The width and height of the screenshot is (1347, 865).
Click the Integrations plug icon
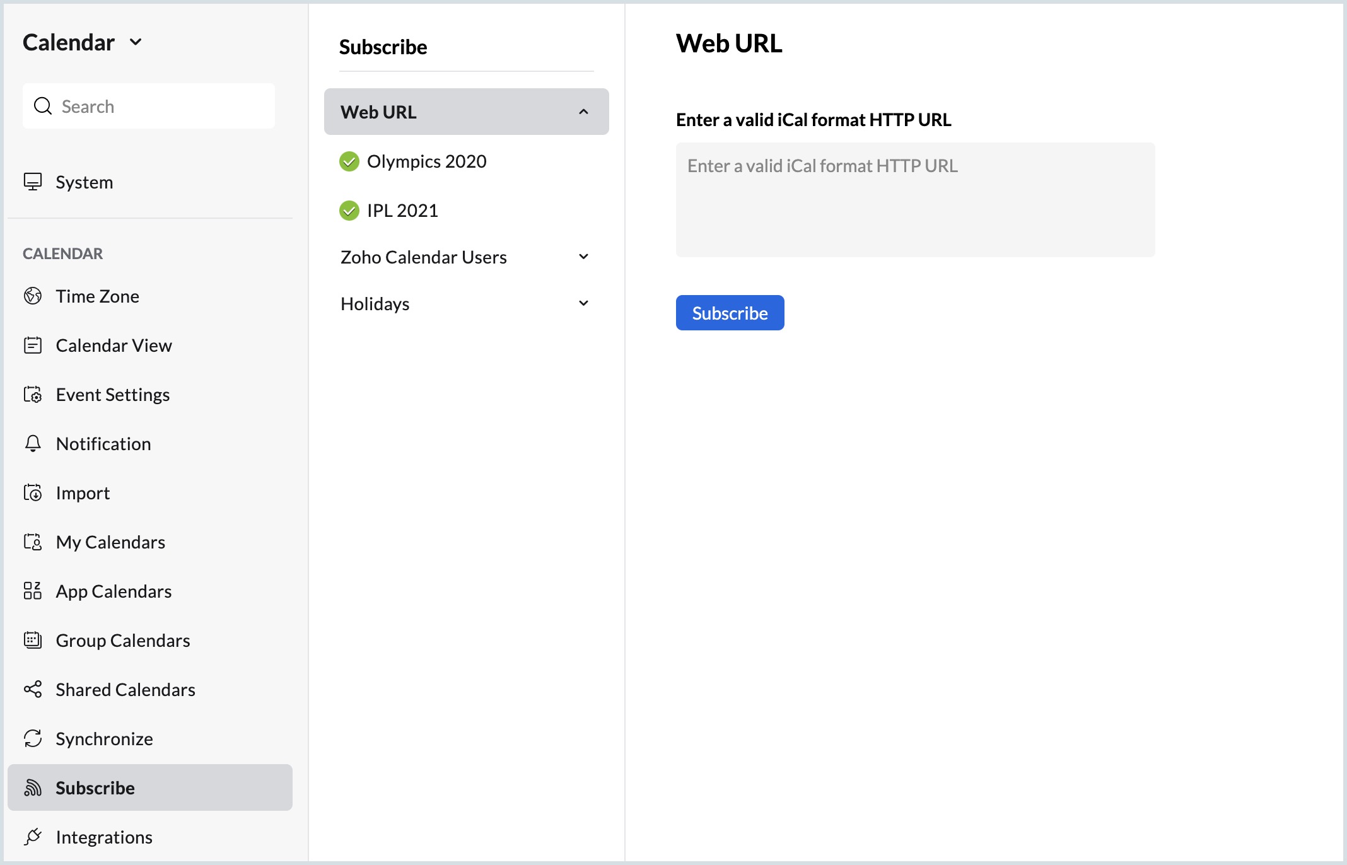(x=33, y=837)
